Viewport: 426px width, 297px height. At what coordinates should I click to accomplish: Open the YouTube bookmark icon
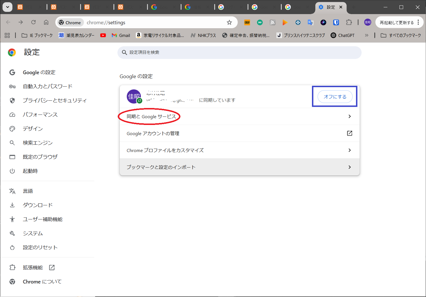(x=103, y=35)
